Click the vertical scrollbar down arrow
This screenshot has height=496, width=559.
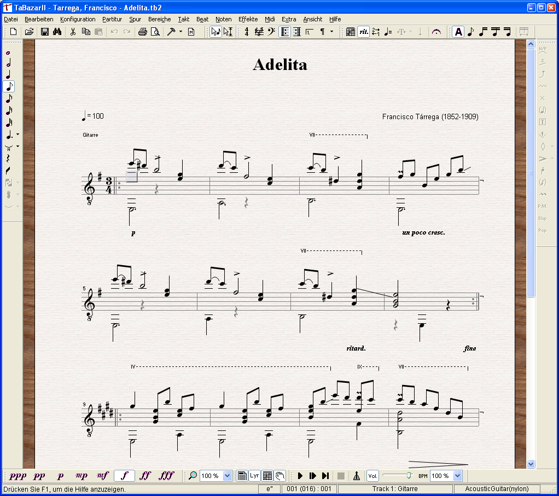[x=530, y=464]
